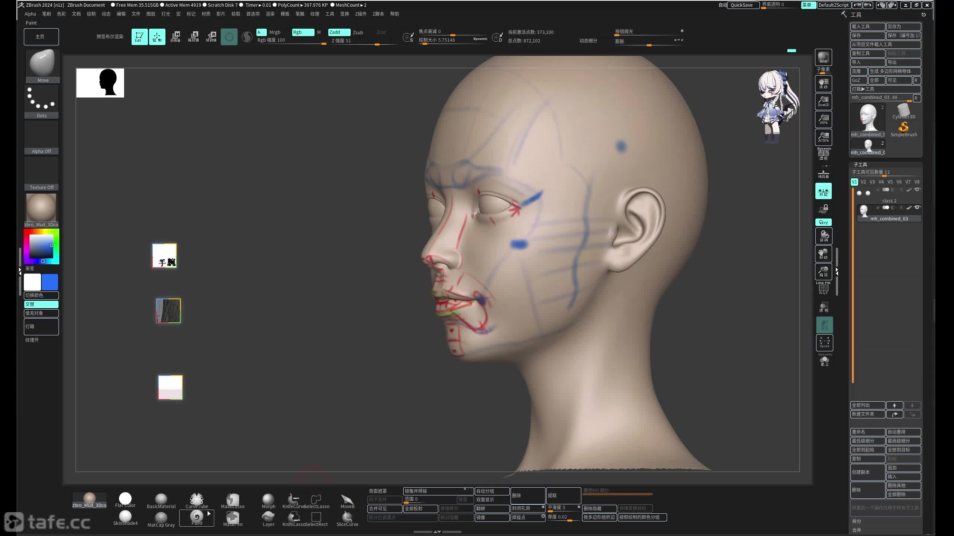Choose the Morph brush
The image size is (954, 536).
pos(268,501)
